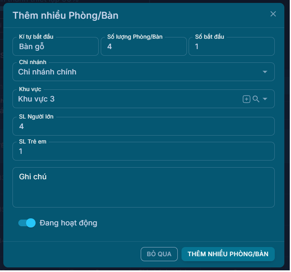Focus the Kí tự bắt đầu input
Image resolution: width=291 pixels, height=272 pixels.
(x=55, y=47)
